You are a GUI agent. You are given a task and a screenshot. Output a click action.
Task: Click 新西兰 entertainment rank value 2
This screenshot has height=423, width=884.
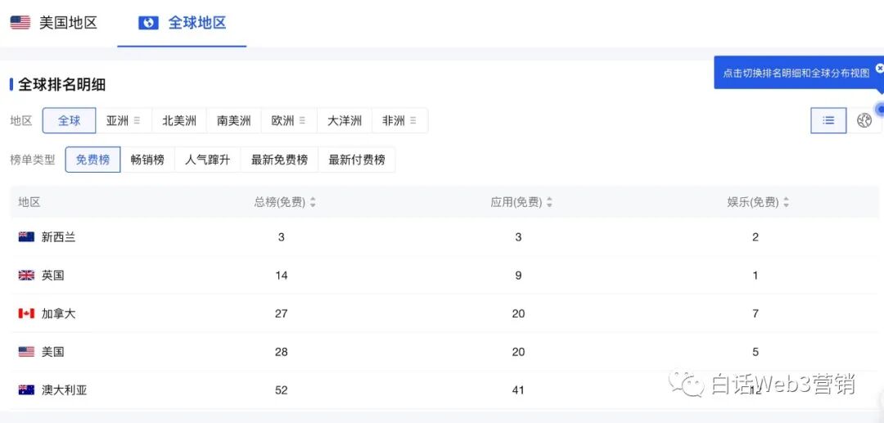[755, 237]
